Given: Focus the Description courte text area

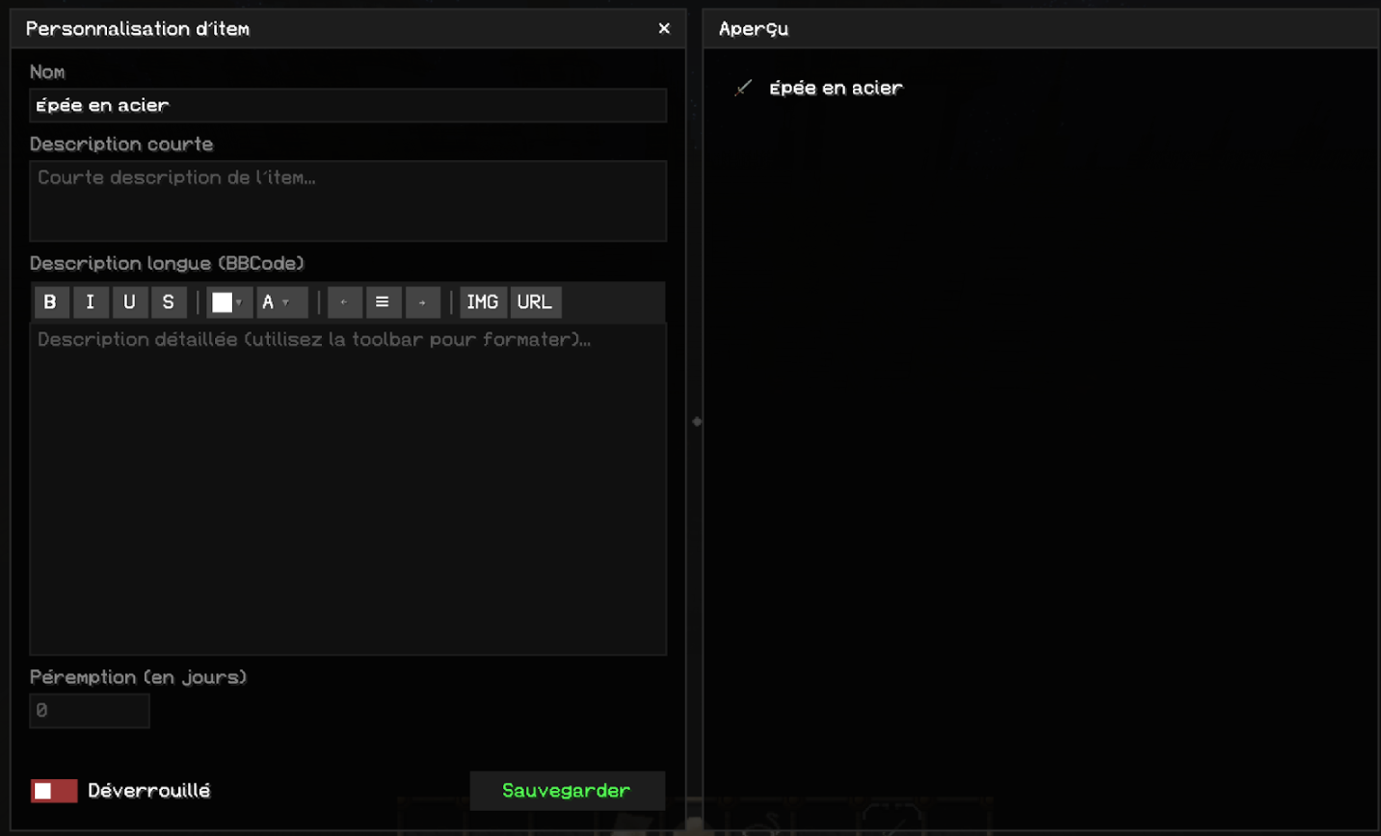Looking at the screenshot, I should 347,200.
